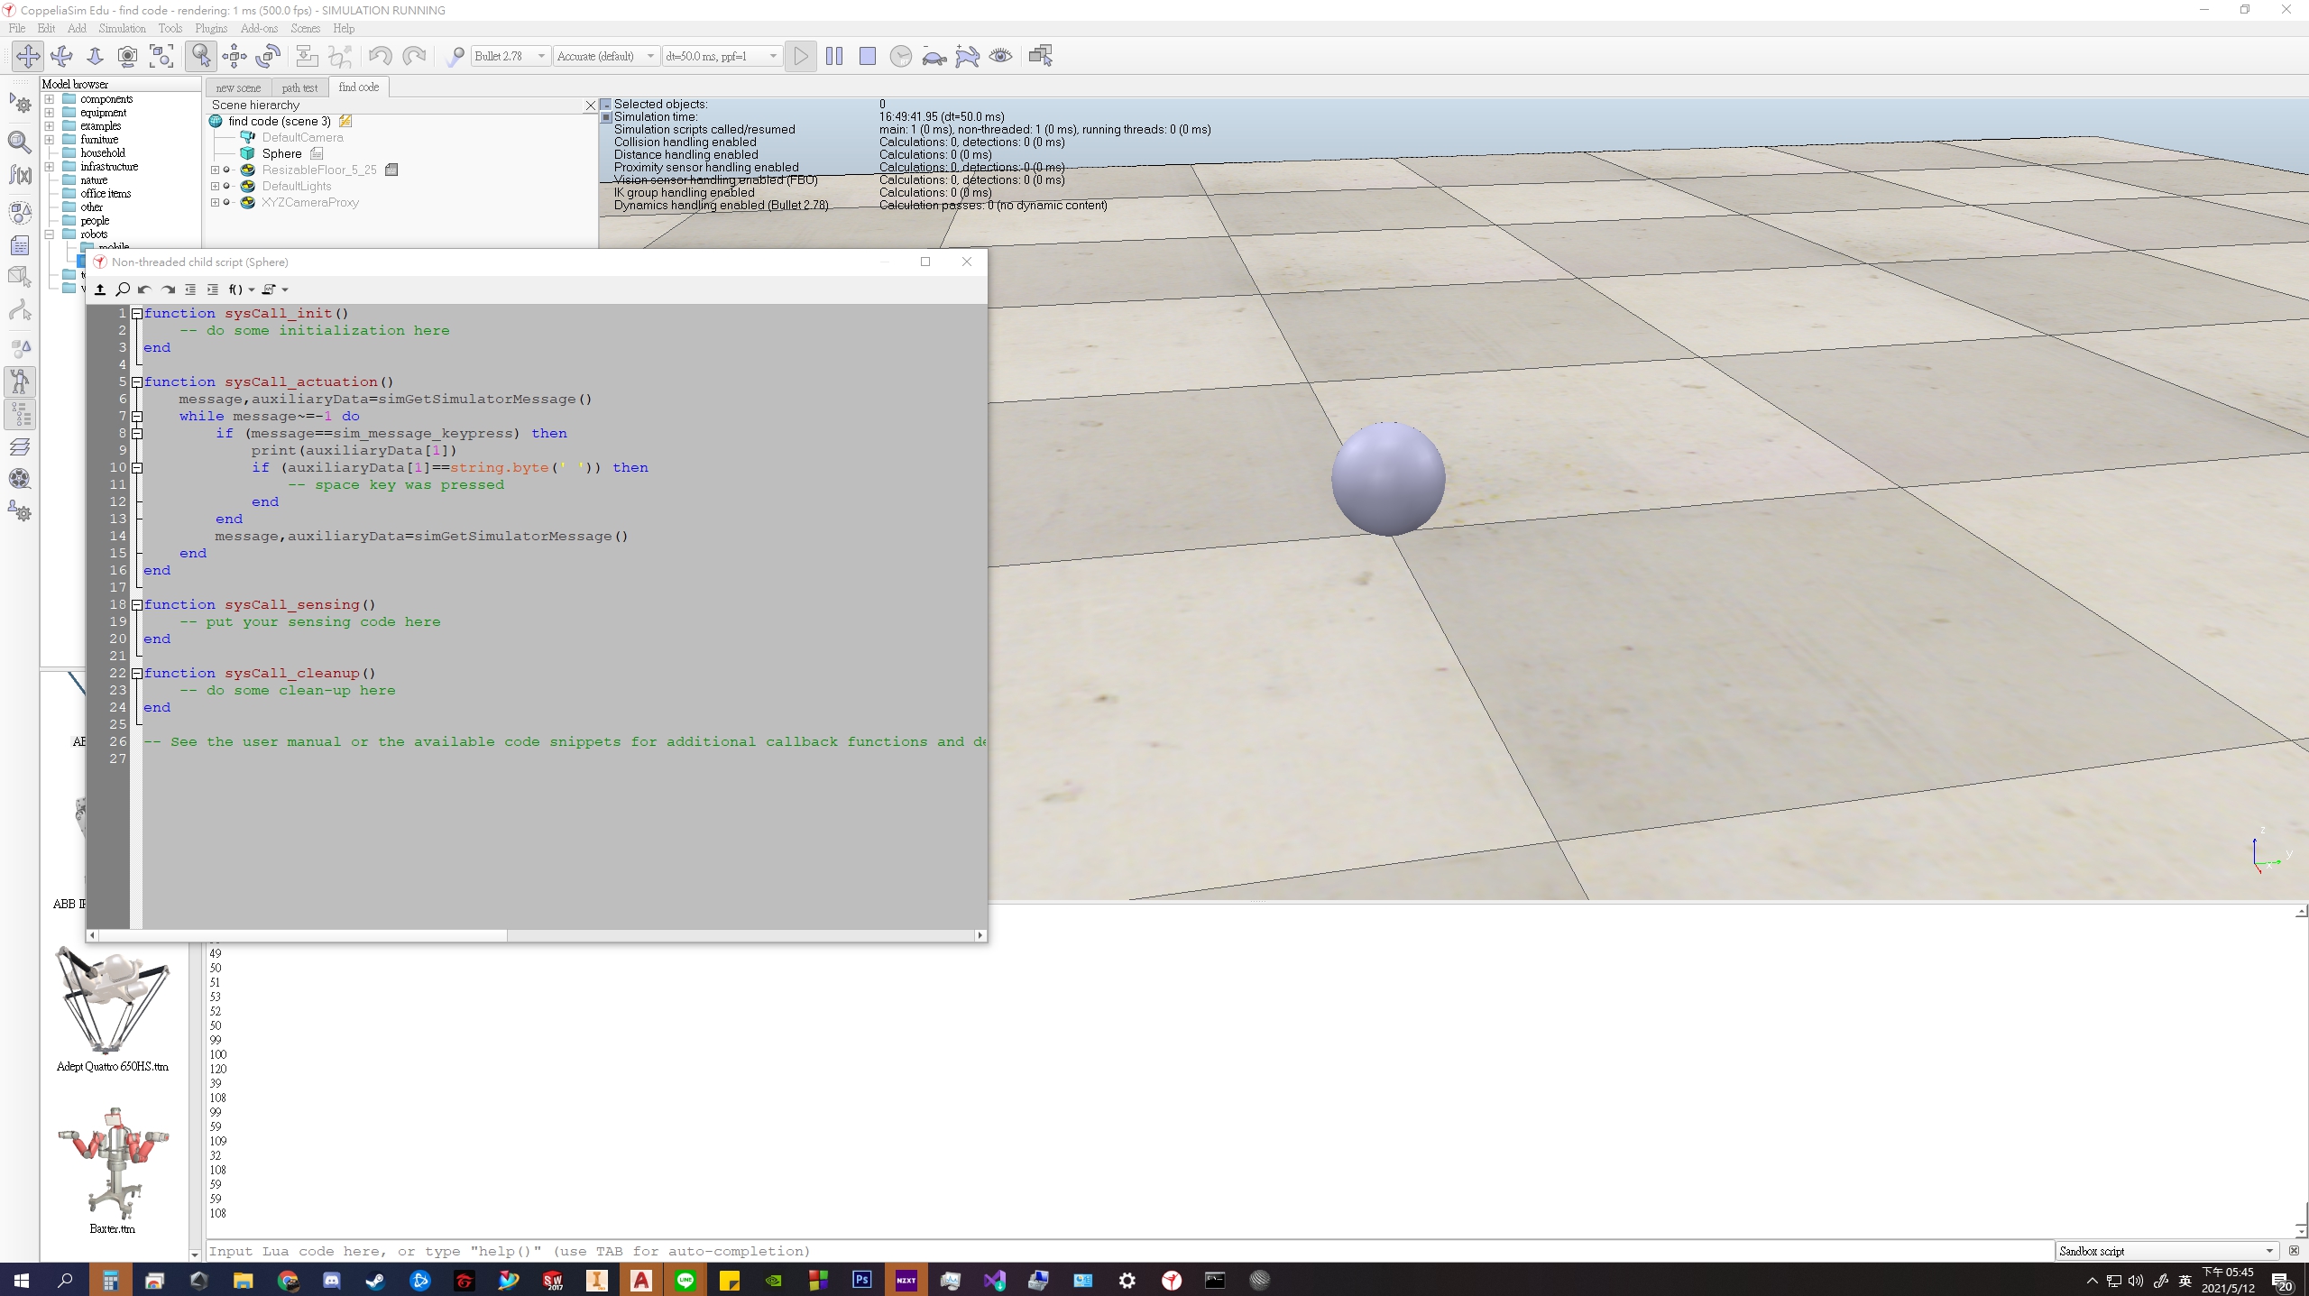Select the object rotate tool icon
Image resolution: width=2309 pixels, height=1296 pixels.
(268, 56)
